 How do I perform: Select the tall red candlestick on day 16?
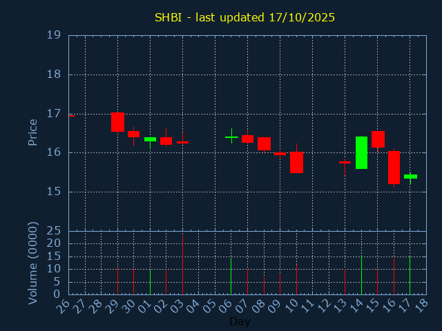click(x=394, y=168)
